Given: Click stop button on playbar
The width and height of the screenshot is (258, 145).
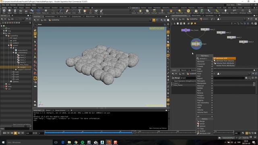Looking at the screenshot, I should point(15,133).
